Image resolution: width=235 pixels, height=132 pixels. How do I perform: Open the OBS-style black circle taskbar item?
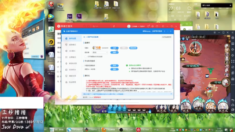127,129
